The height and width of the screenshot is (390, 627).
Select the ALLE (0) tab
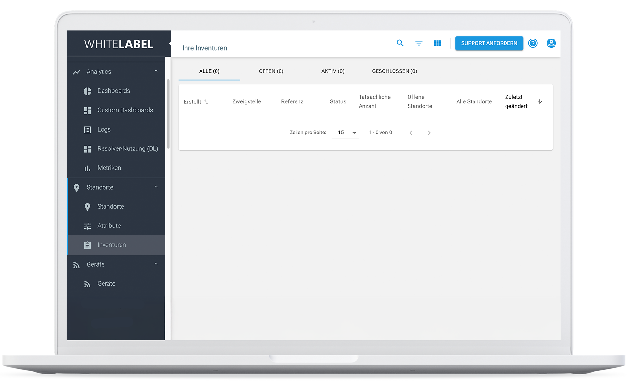(x=209, y=71)
